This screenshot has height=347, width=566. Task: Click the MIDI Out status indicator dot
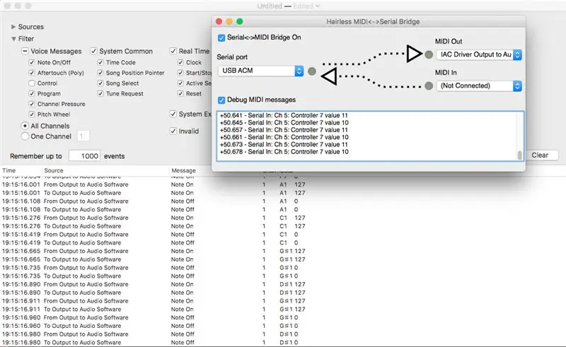(429, 54)
